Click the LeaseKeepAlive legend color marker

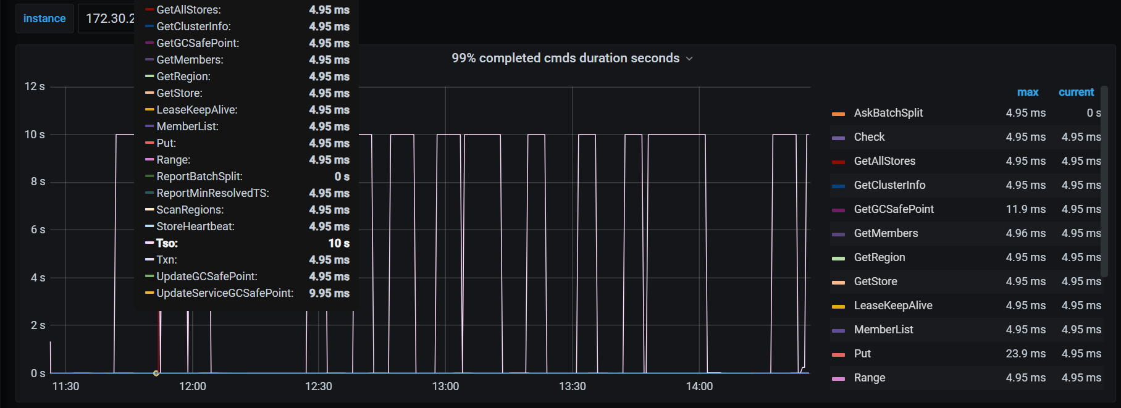click(838, 306)
